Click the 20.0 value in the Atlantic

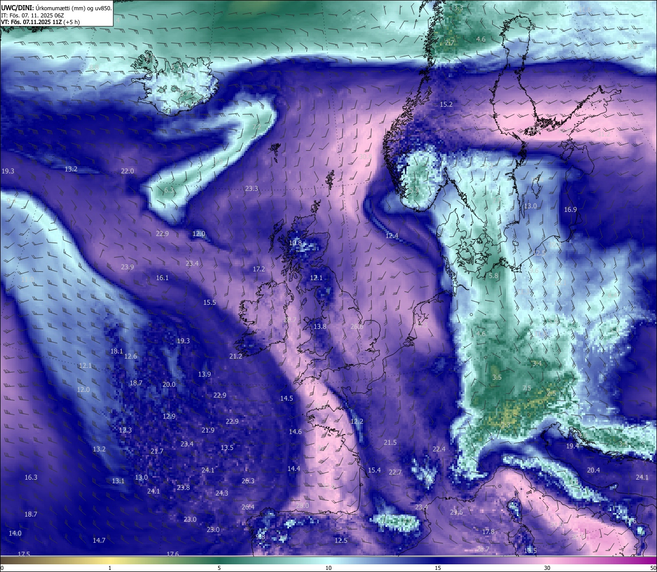point(169,384)
